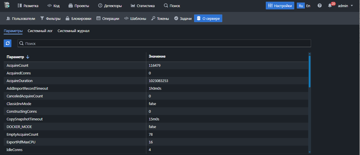Open Токены tokens section
The height and width of the screenshot is (155, 360).
[160, 18]
